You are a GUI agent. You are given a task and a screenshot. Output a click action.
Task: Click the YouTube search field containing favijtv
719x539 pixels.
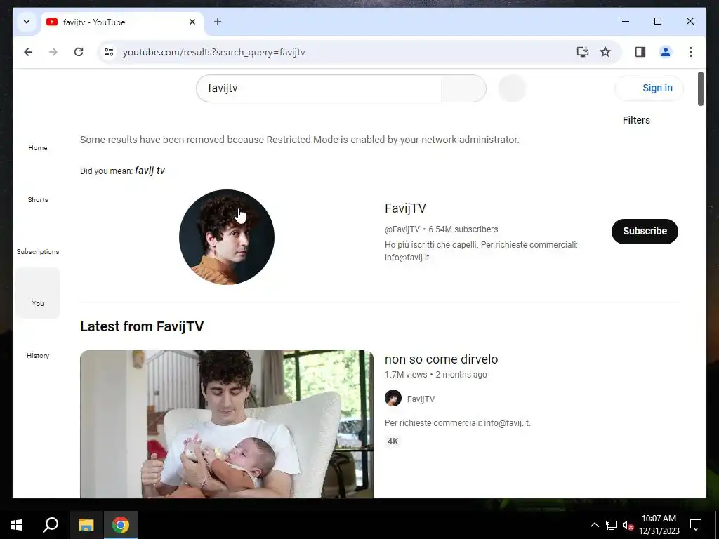(x=319, y=88)
